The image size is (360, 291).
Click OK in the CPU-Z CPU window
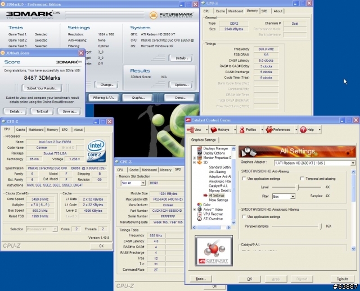pyautogui.click(x=101, y=246)
